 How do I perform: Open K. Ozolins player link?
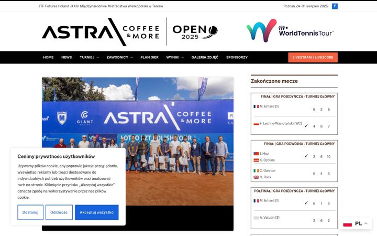(267, 160)
